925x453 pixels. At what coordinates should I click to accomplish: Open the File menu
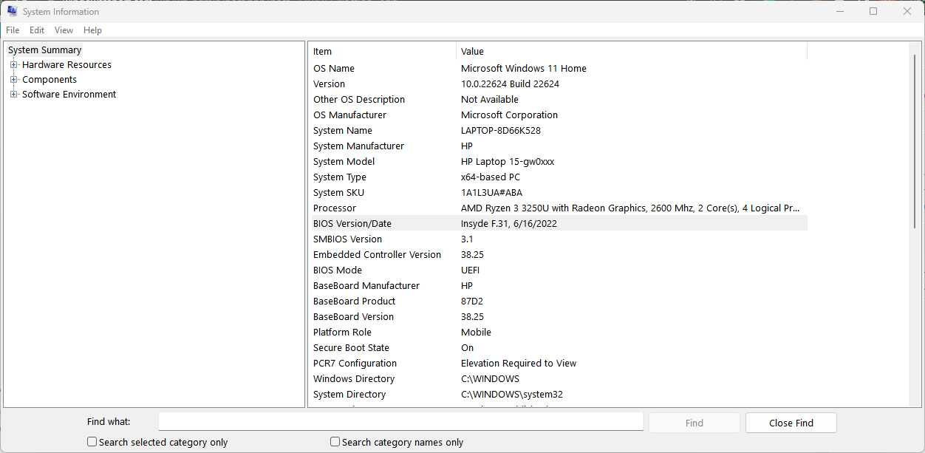click(13, 30)
